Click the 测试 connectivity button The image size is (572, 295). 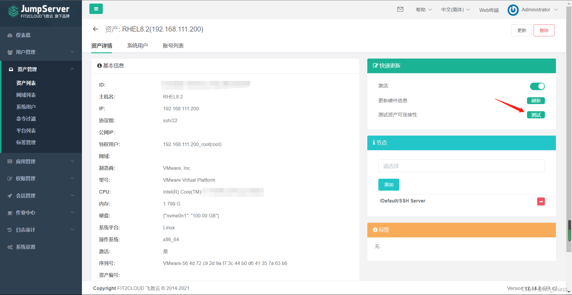coord(536,115)
